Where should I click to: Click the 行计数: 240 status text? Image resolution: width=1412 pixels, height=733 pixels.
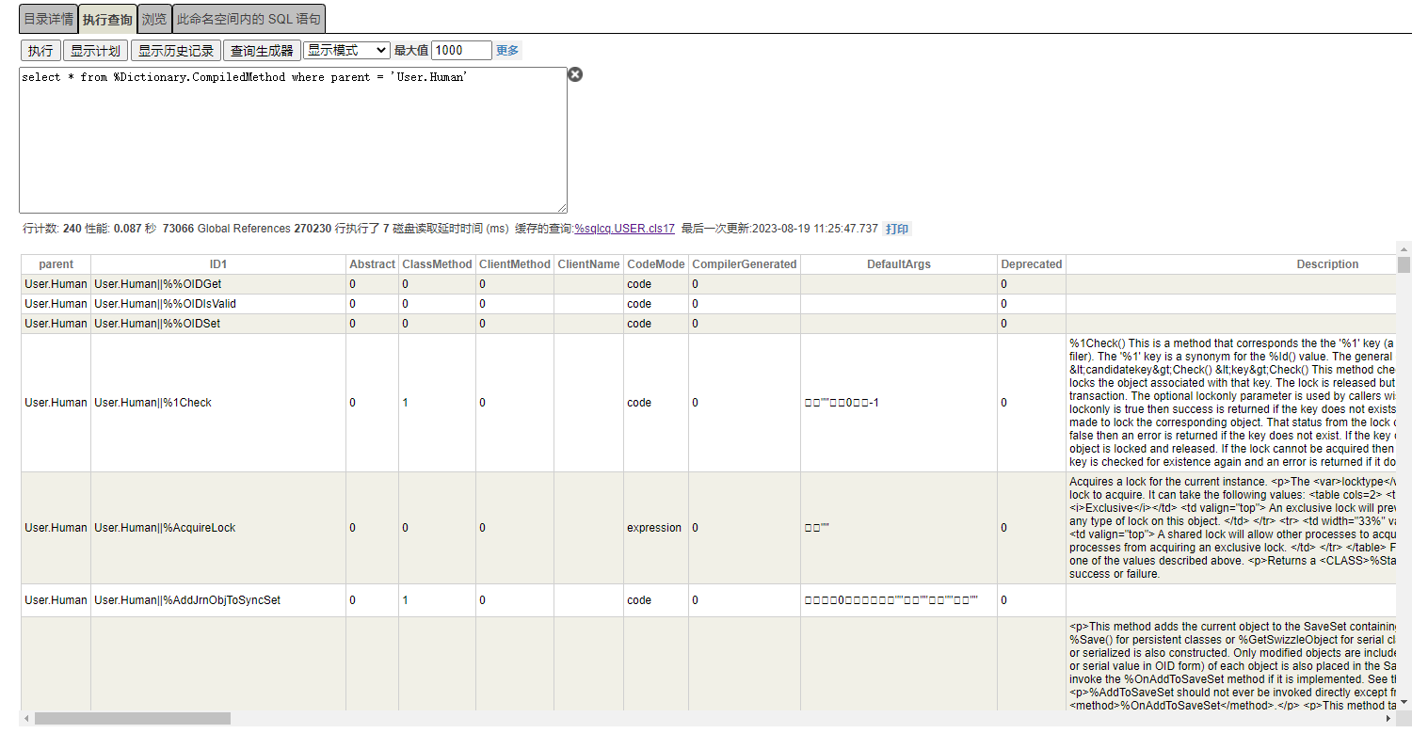(52, 229)
